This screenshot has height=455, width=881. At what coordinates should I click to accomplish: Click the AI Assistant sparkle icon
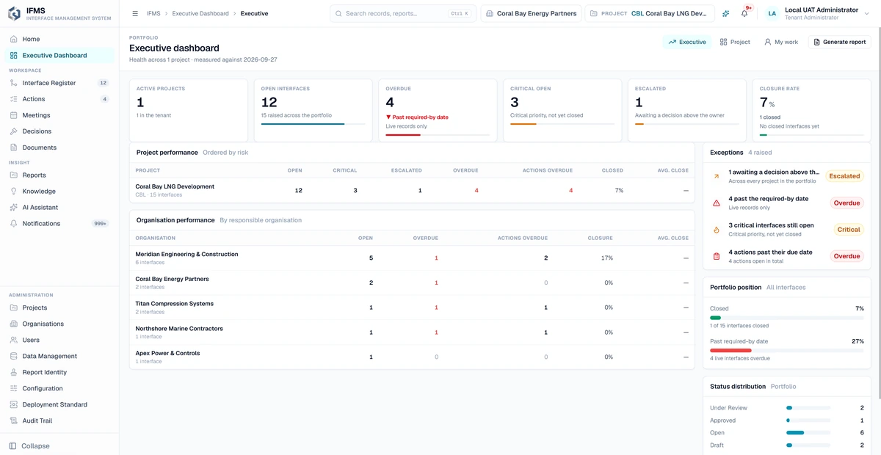(14, 208)
